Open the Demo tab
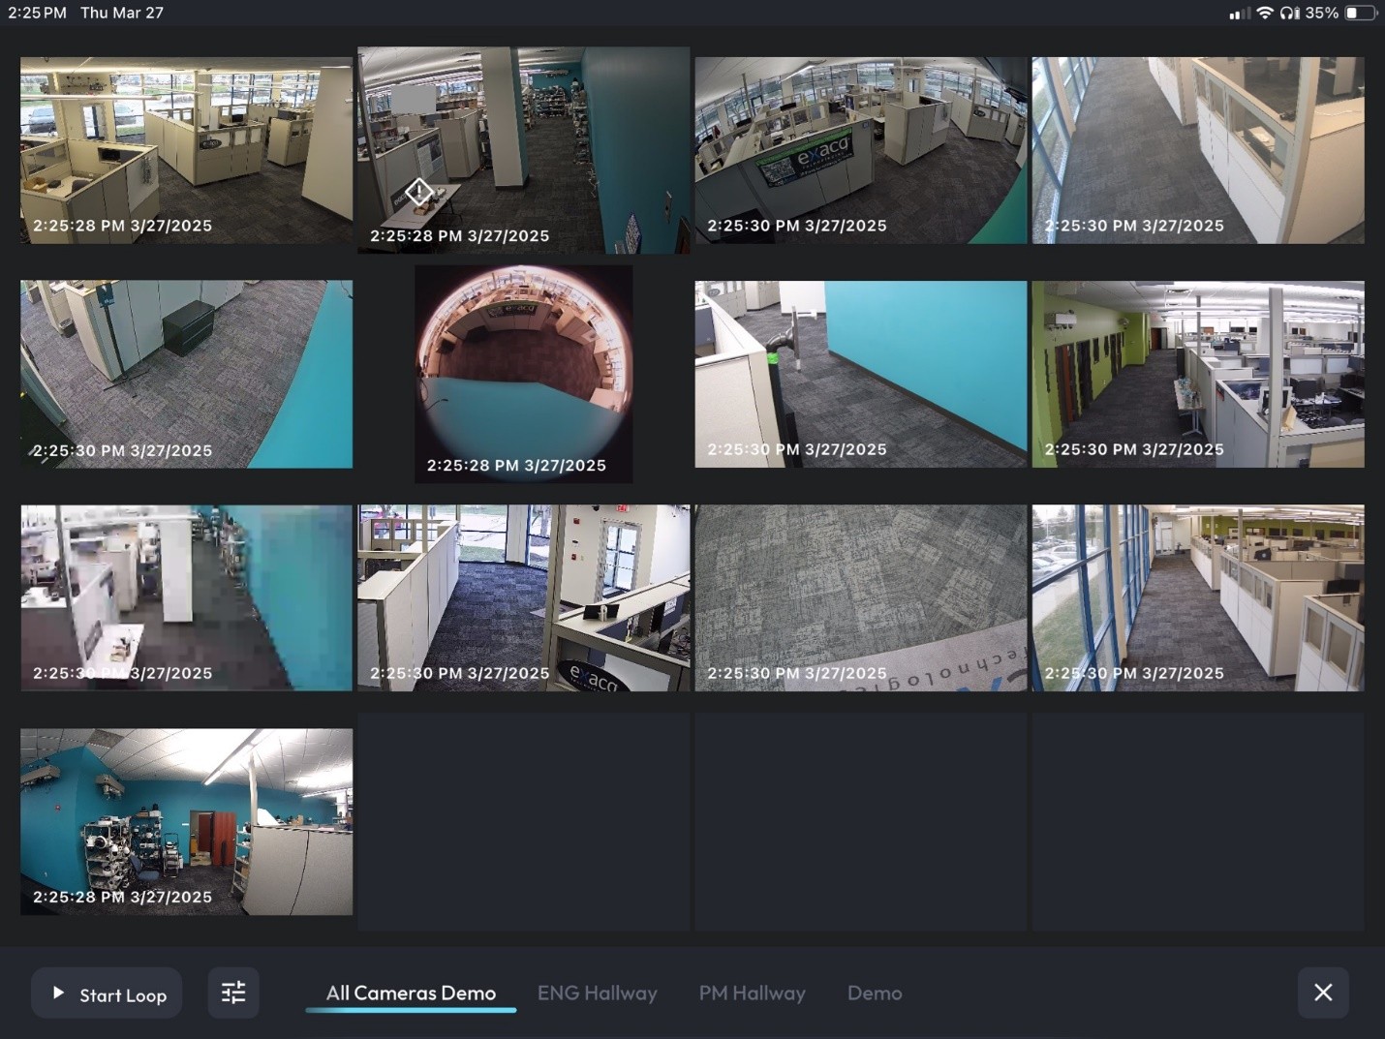 point(874,993)
